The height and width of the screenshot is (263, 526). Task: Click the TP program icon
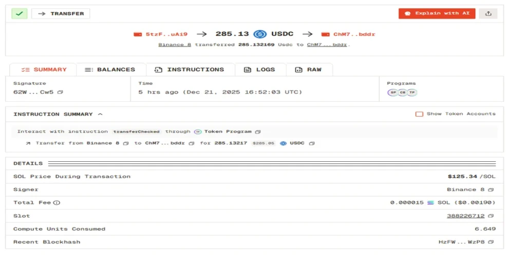tap(412, 92)
